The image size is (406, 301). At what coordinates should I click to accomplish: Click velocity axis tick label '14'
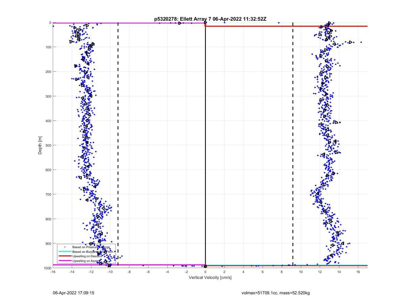(339, 272)
